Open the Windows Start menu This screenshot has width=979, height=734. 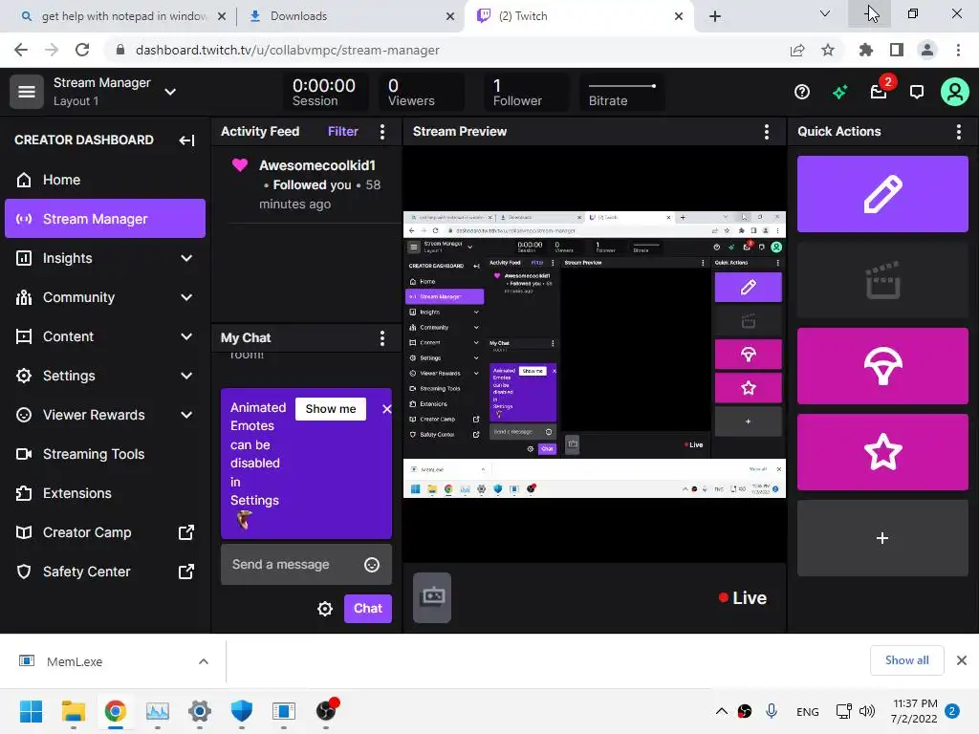tap(31, 711)
